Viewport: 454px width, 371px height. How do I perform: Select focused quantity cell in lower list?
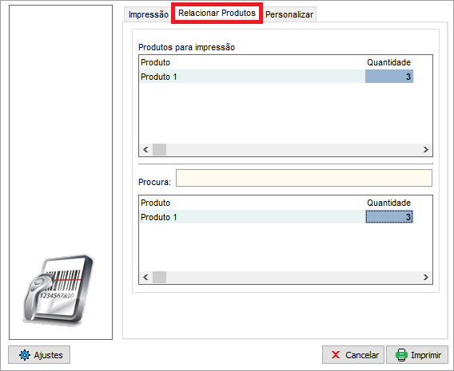pyautogui.click(x=388, y=217)
